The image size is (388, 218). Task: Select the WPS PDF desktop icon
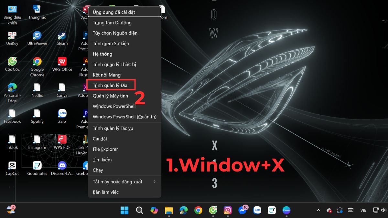tap(62, 142)
